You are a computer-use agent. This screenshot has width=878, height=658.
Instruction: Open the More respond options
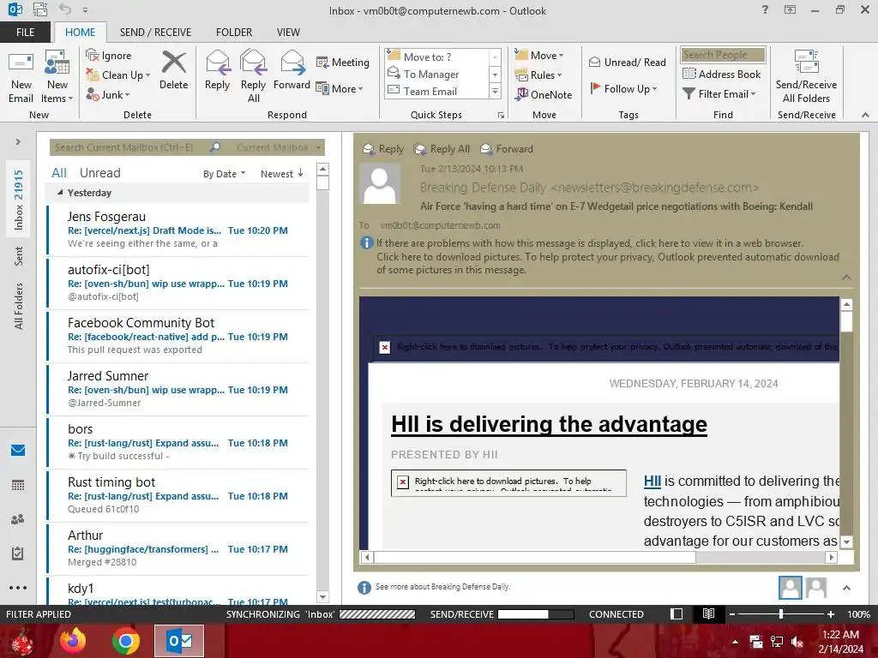point(340,88)
